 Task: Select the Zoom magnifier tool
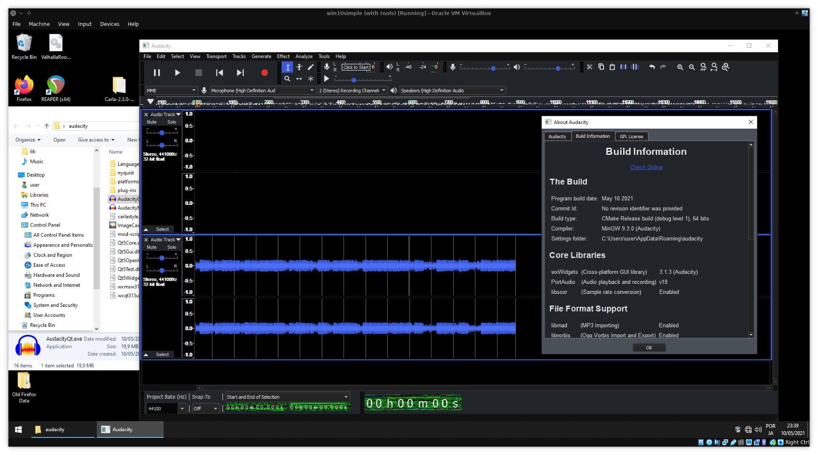(287, 79)
